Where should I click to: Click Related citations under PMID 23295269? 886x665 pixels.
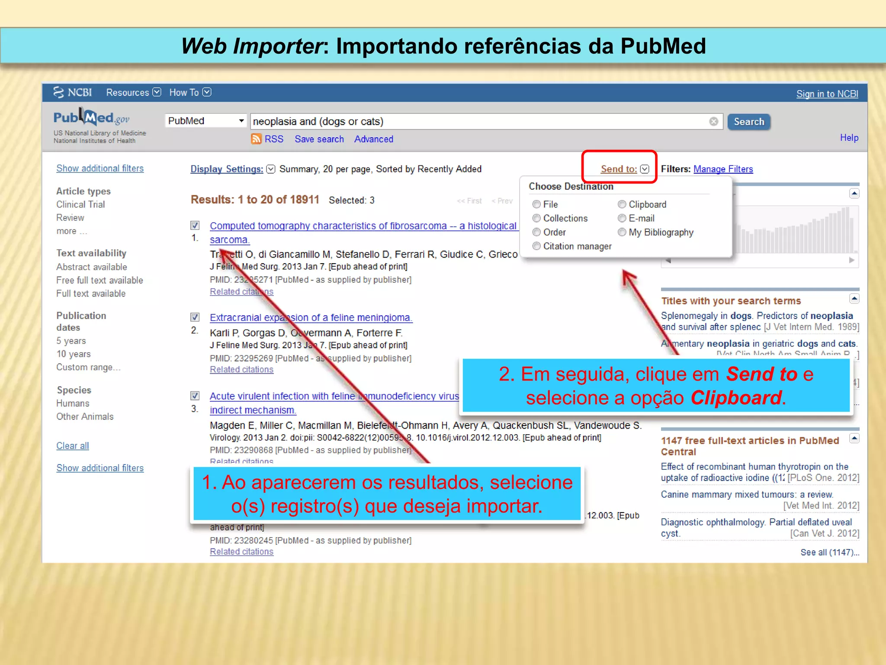[241, 369]
